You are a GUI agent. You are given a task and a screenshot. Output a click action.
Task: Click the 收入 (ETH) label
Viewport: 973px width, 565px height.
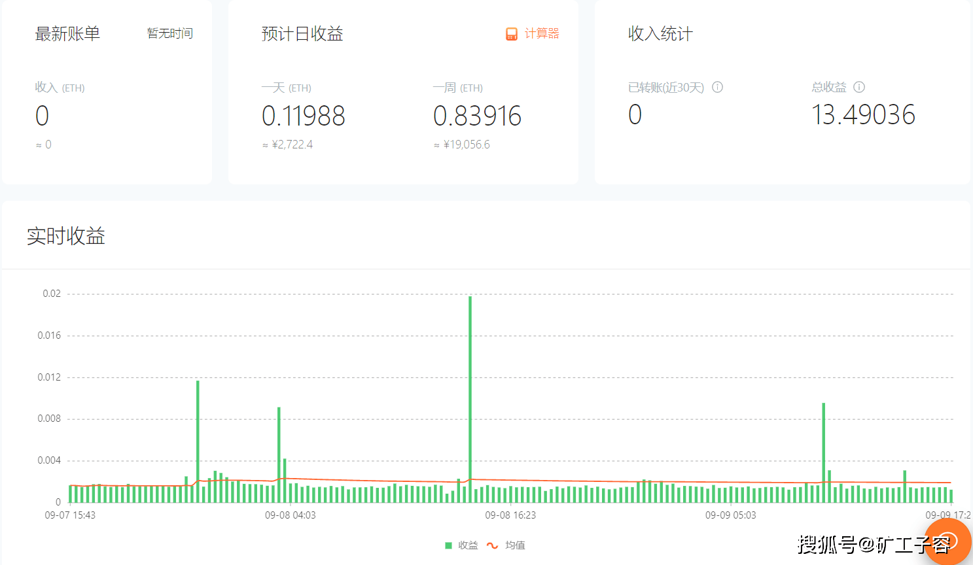(60, 88)
